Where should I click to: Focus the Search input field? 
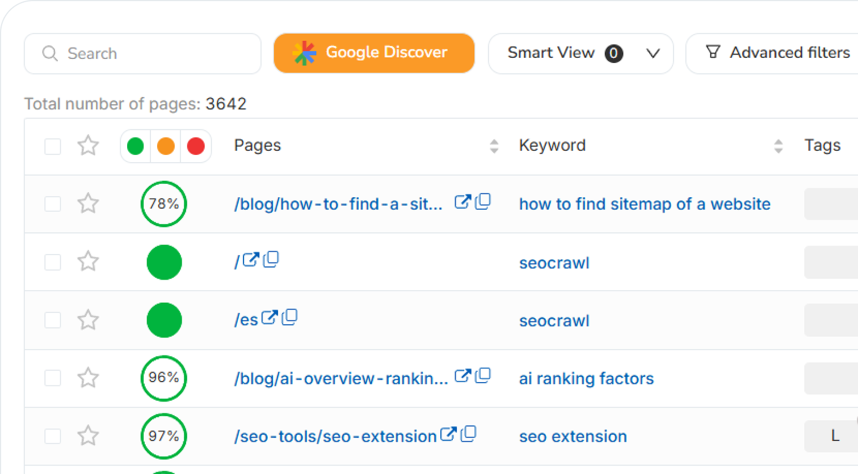coord(142,53)
